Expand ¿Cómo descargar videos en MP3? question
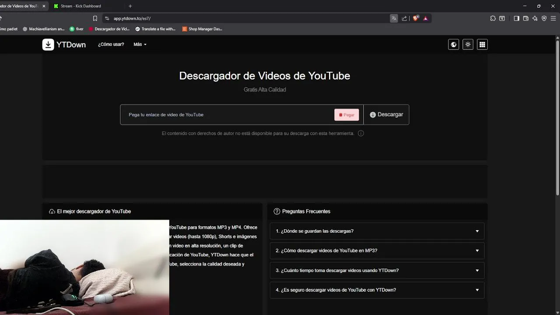 [377, 251]
